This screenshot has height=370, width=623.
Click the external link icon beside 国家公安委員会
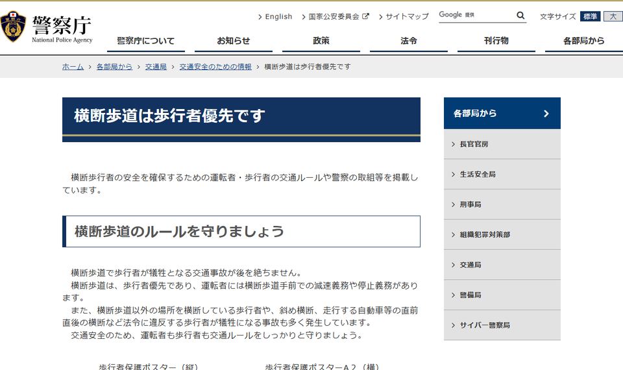click(x=365, y=16)
